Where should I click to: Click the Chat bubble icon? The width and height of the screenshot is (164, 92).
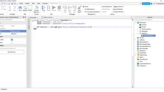138,61
